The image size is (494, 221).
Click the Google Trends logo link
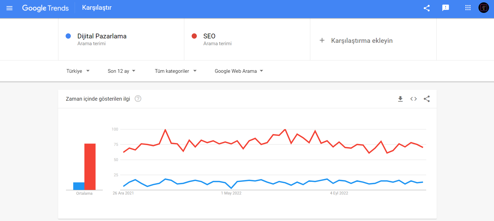coord(45,8)
